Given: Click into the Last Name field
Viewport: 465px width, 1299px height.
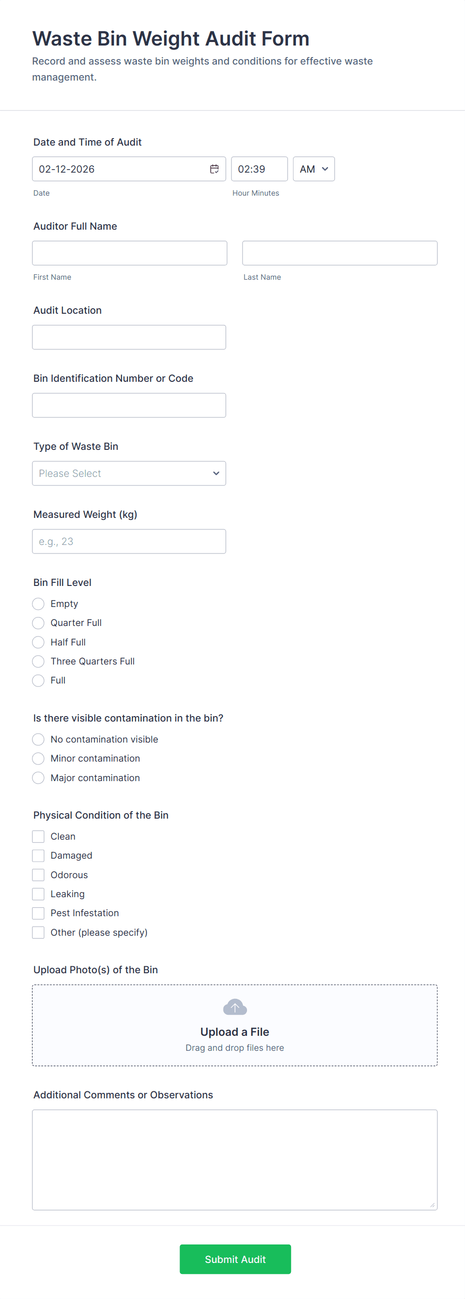Looking at the screenshot, I should pyautogui.click(x=339, y=253).
